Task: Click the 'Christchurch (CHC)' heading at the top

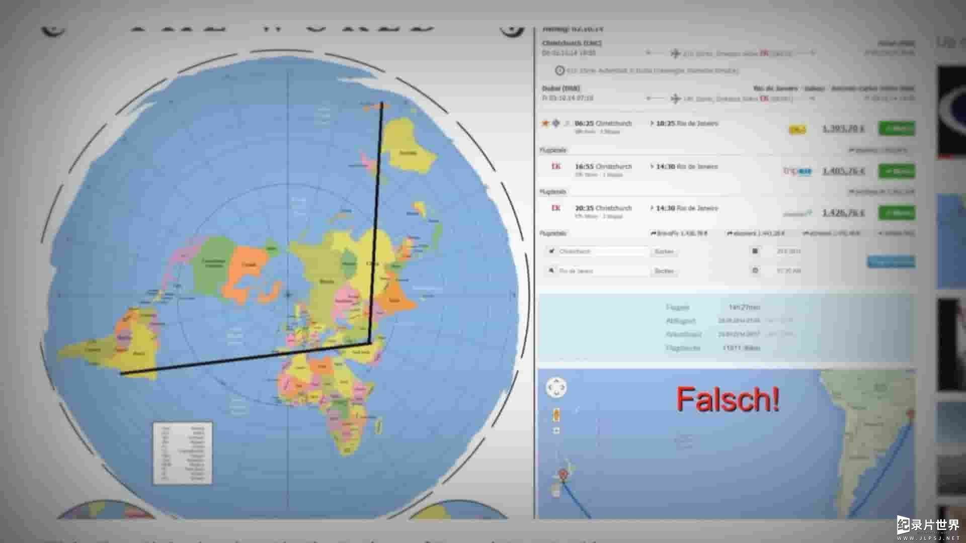Action: [x=572, y=43]
